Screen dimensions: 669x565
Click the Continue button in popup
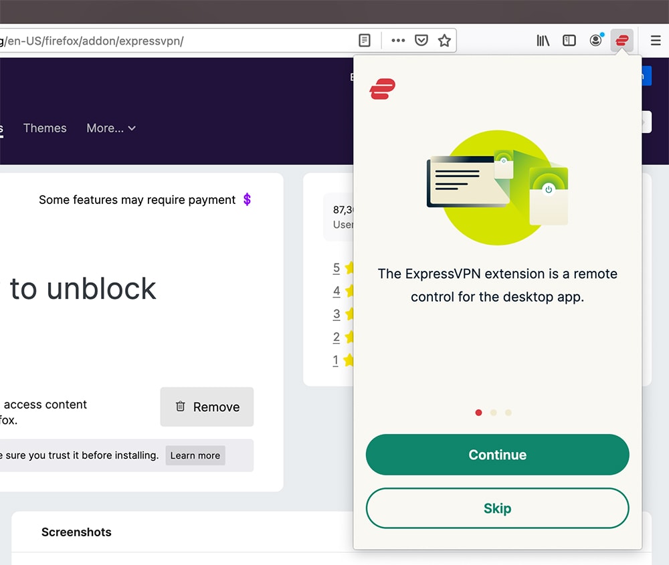click(x=498, y=455)
